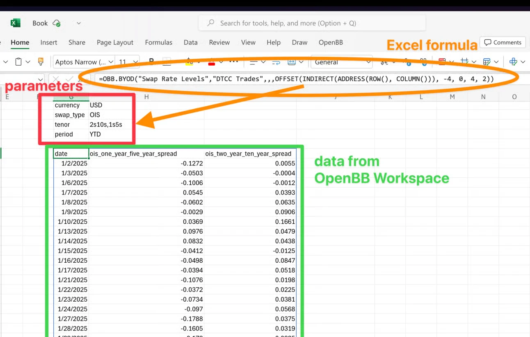
Task: Apply the currency number format
Action: [x=384, y=62]
